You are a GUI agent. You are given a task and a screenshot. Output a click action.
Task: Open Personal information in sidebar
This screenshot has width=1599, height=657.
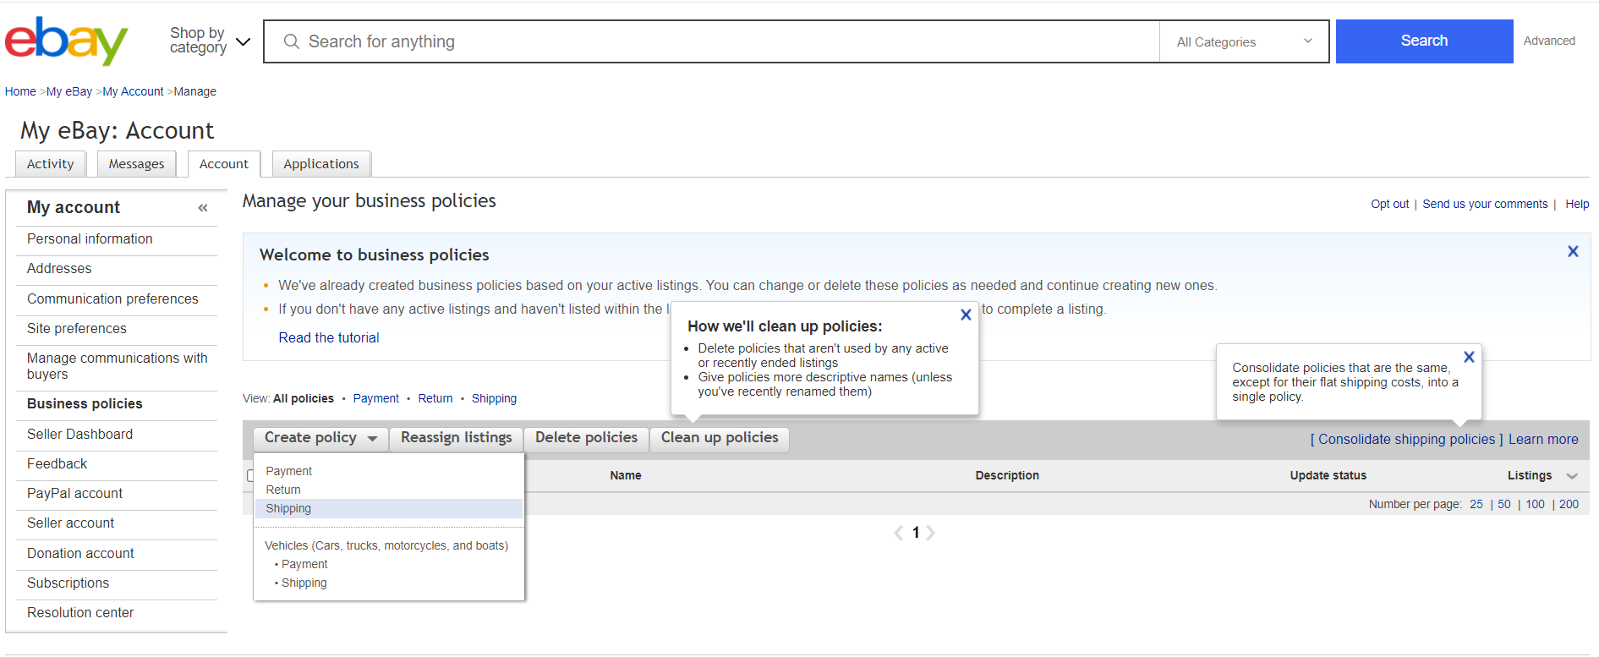(x=90, y=239)
